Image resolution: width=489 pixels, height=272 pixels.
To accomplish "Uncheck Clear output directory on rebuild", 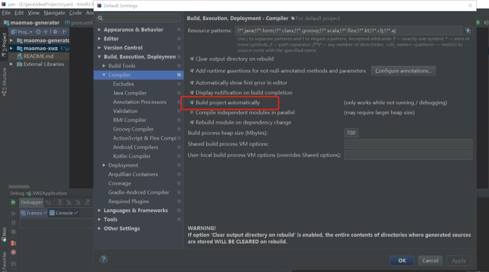I will pos(192,59).
